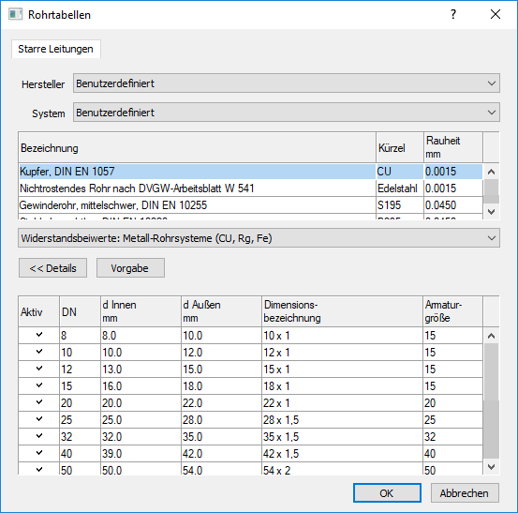Viewport: 518px width, 513px height.
Task: Click the Kürzel cell CU
Action: coord(400,172)
